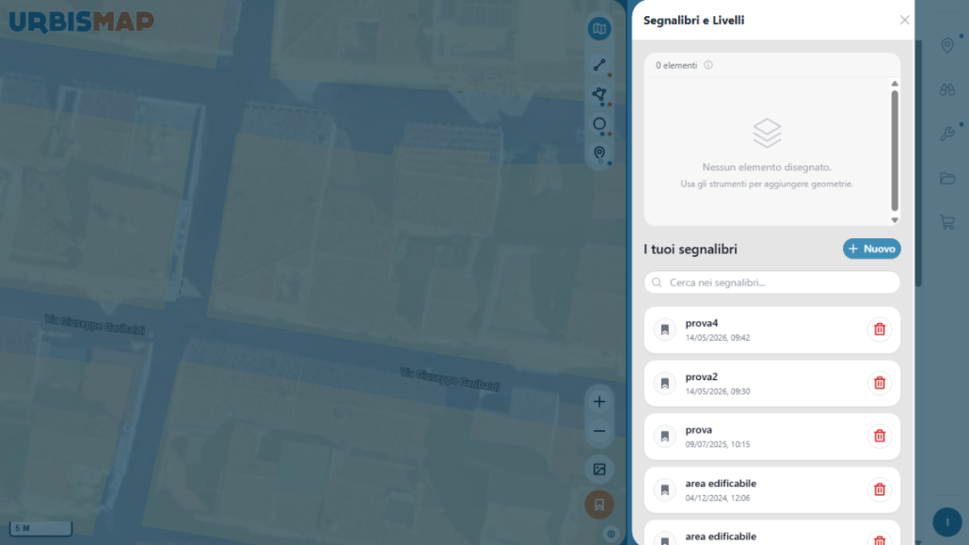This screenshot has height=545, width=969.
Task: Click the info icon beside 0 elementi
Action: pyautogui.click(x=708, y=65)
